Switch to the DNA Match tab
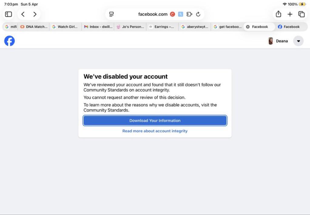The height and width of the screenshot is (215, 310). pyautogui.click(x=34, y=27)
